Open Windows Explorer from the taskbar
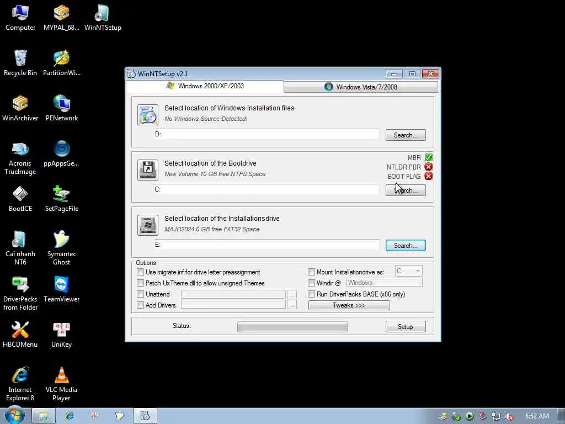Screen dimensions: 565x424 pyautogui.click(x=43, y=416)
